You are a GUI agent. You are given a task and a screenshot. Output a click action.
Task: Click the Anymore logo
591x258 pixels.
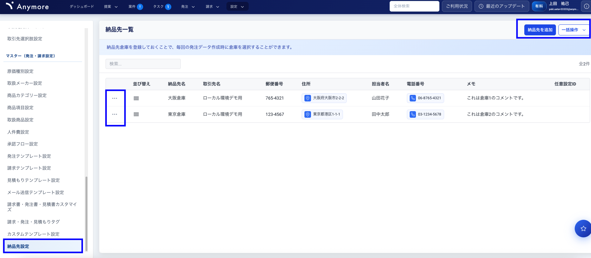click(x=27, y=6)
